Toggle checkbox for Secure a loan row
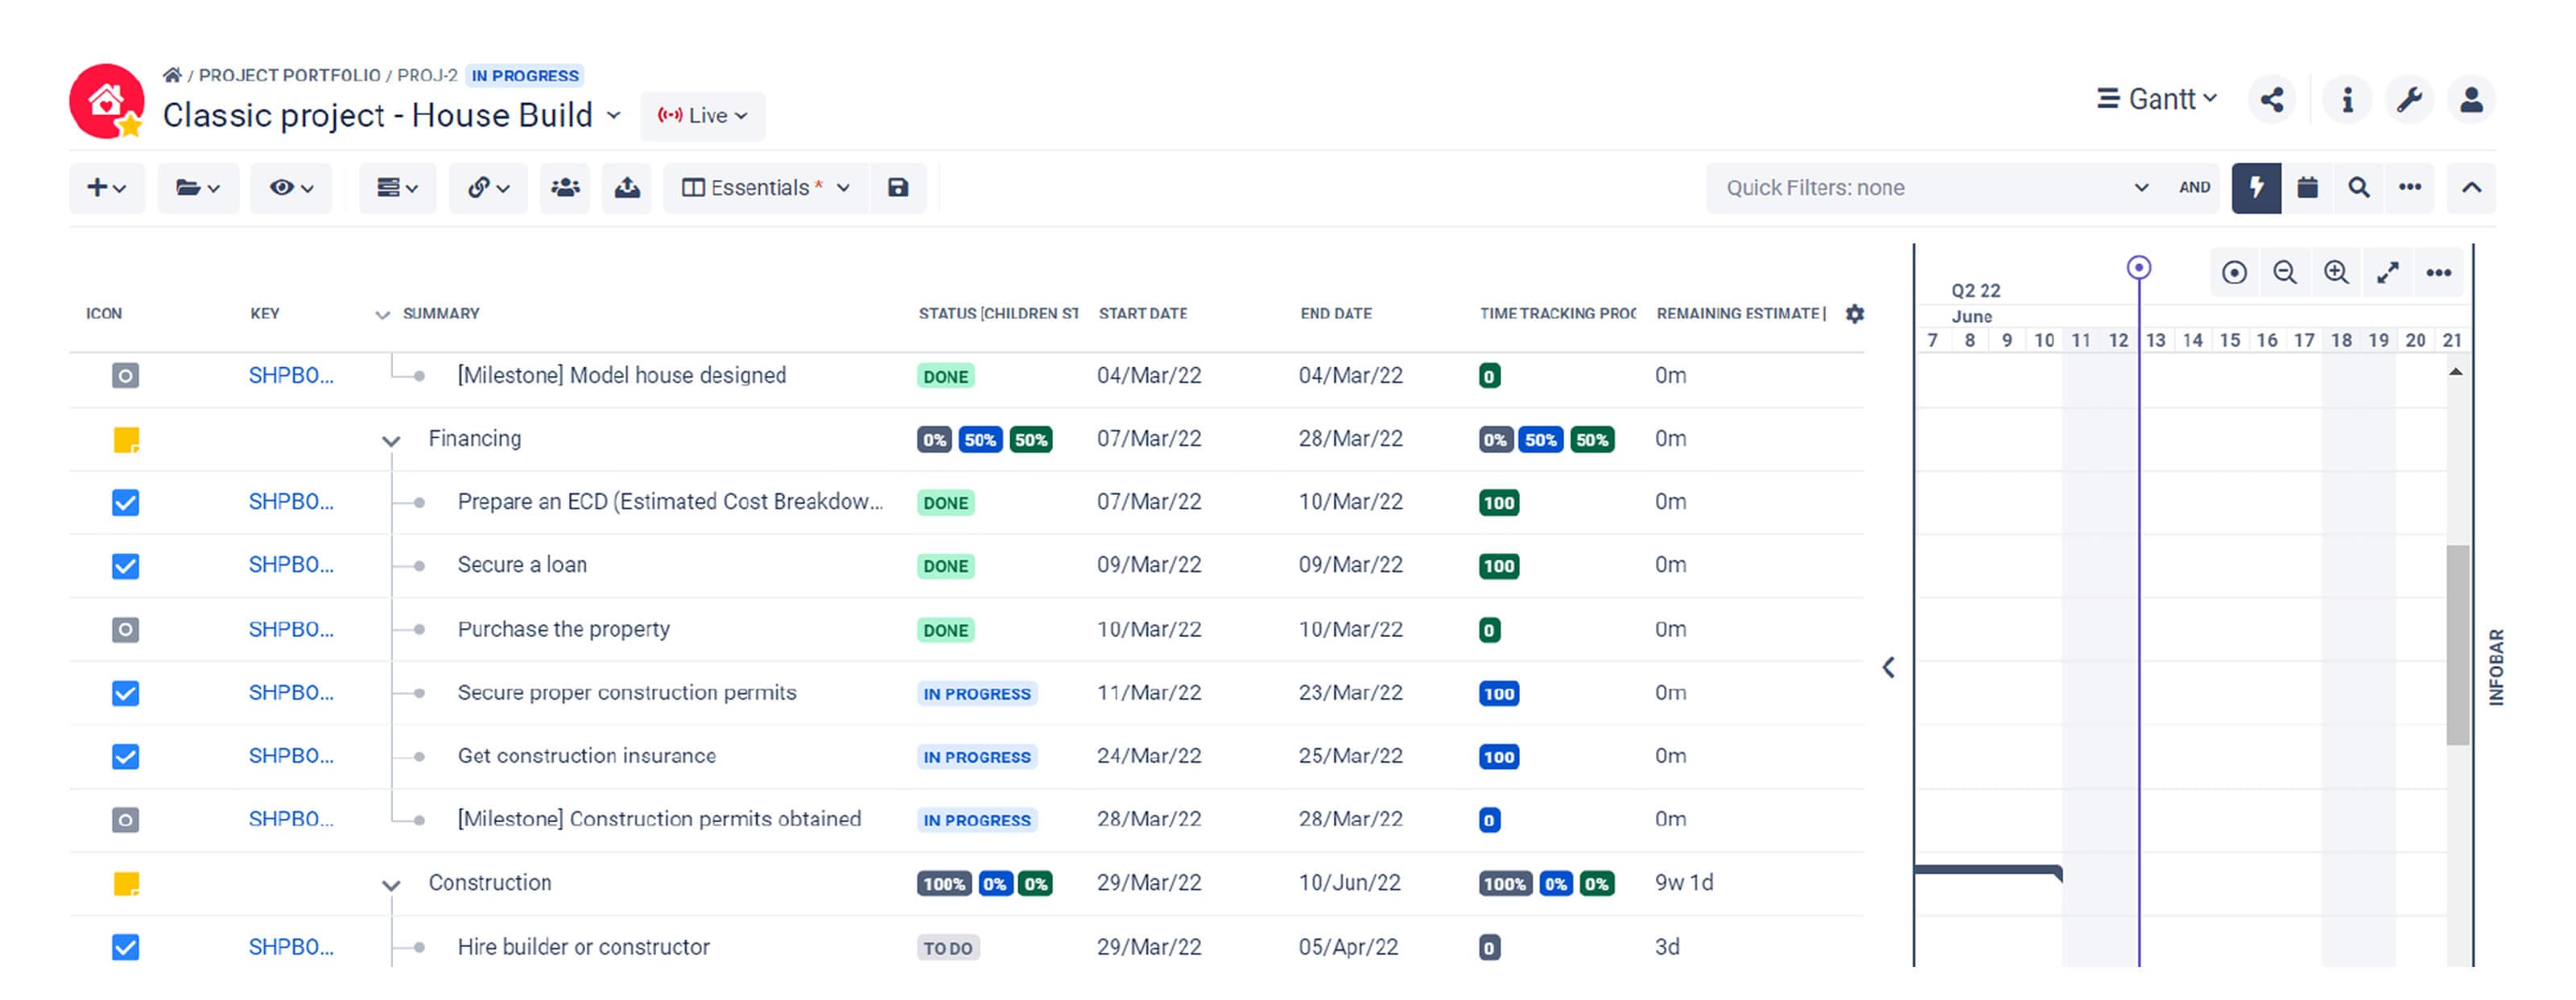Screen dimensions: 2576x1000 [x=125, y=566]
